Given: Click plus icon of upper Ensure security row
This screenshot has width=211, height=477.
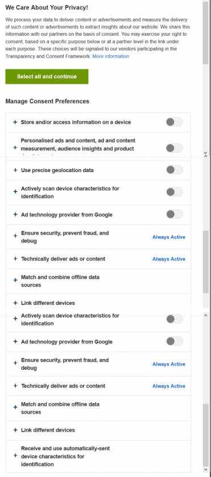Looking at the screenshot, I should pyautogui.click(x=15, y=236).
